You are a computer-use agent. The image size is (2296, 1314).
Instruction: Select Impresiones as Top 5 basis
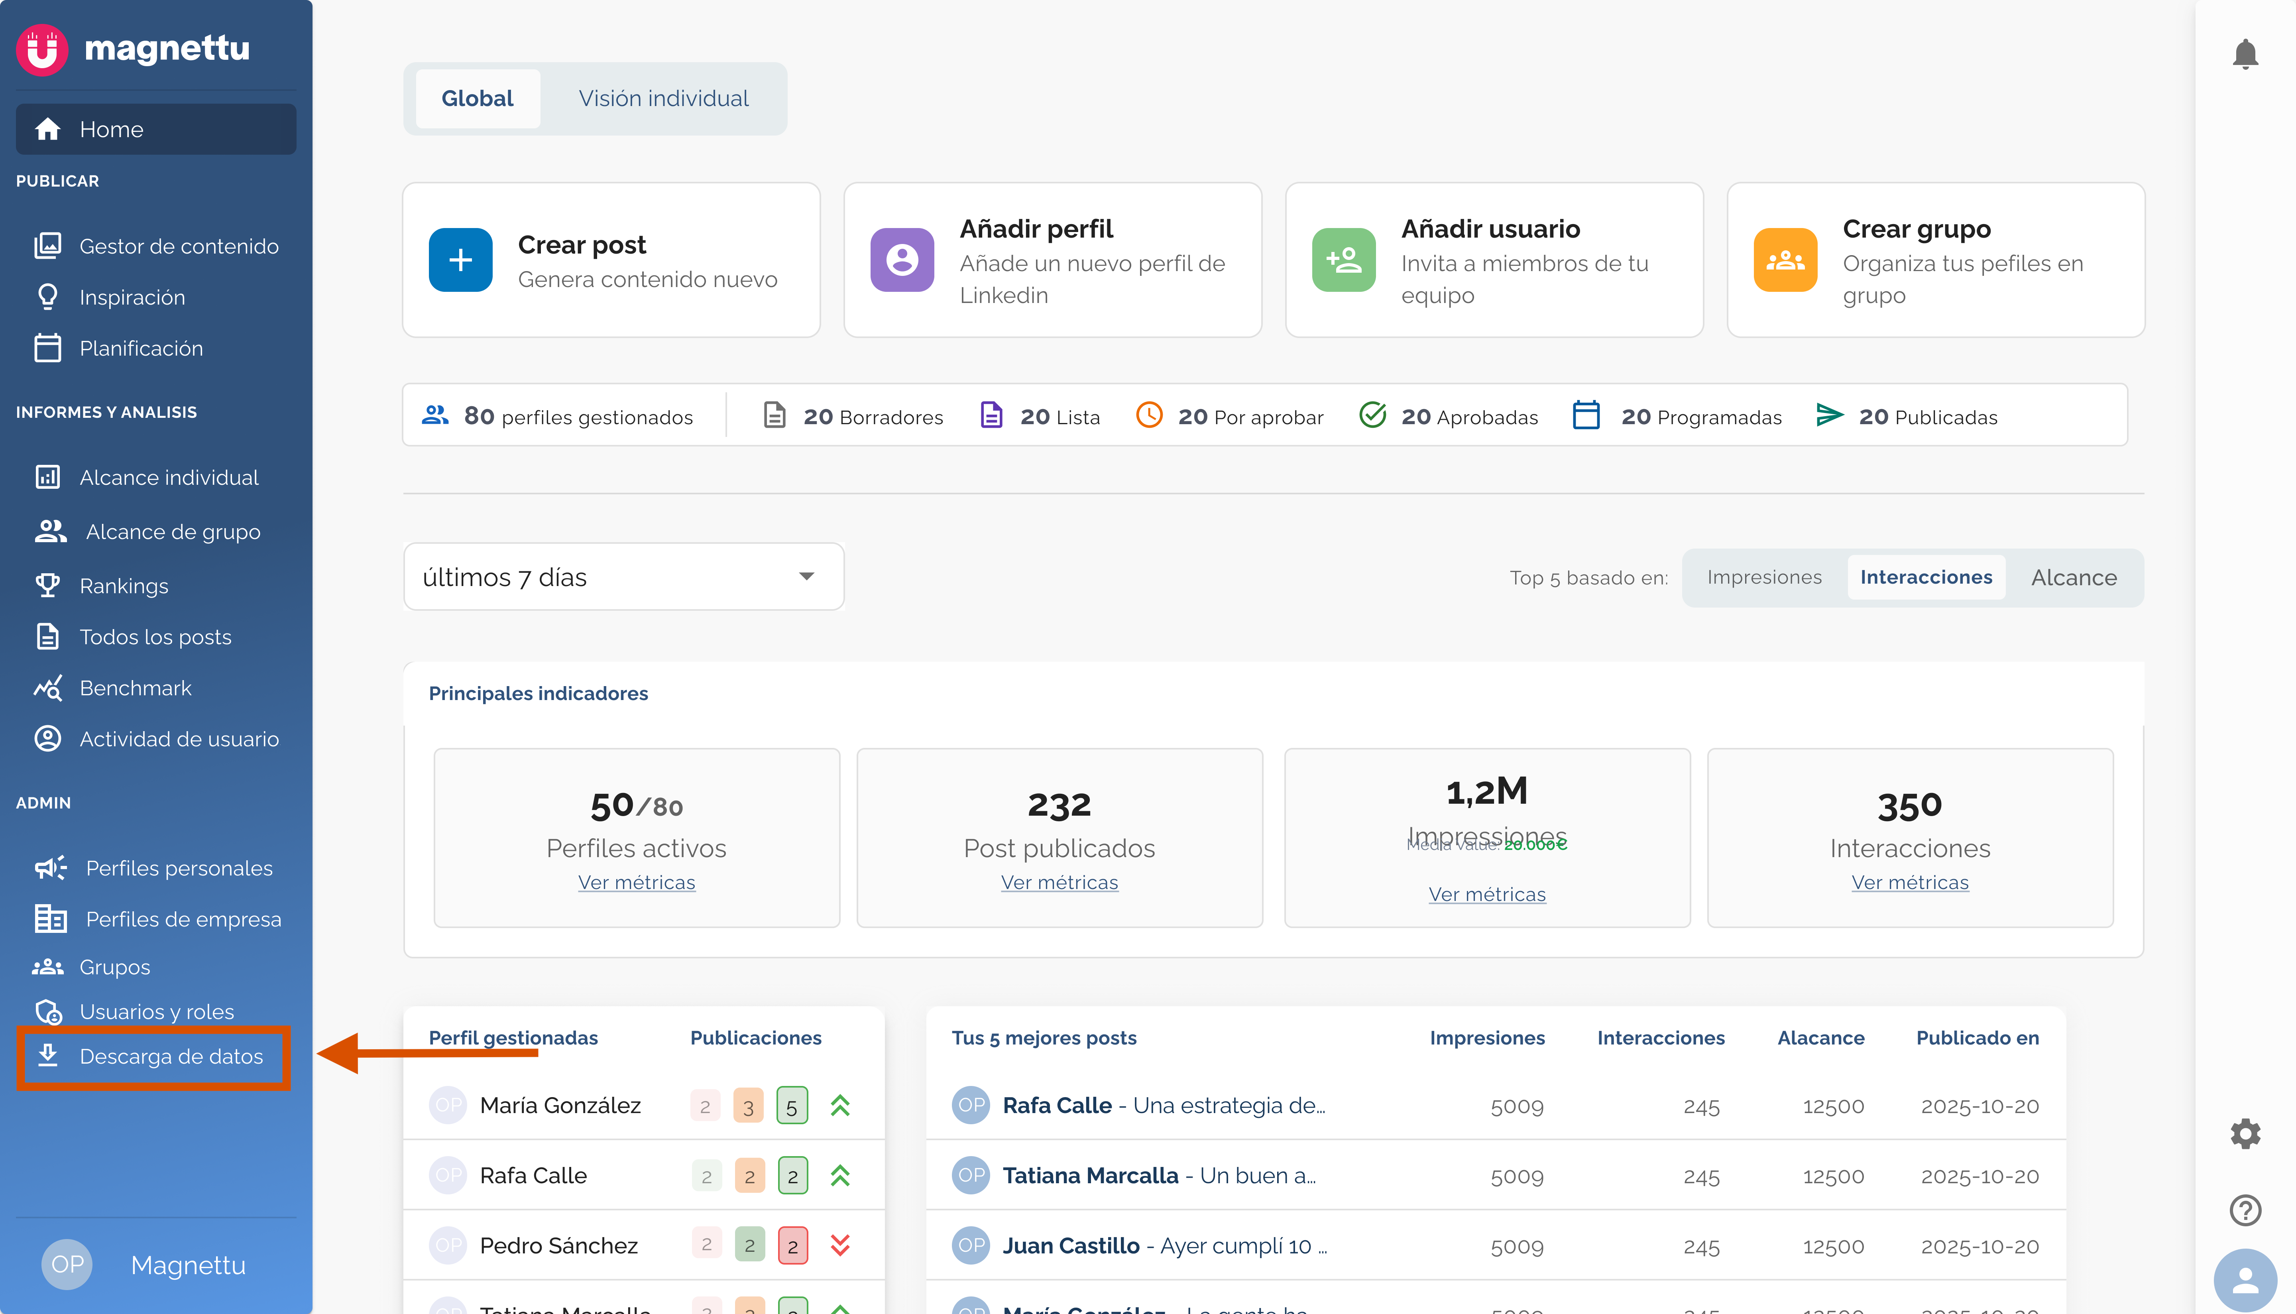[1764, 578]
